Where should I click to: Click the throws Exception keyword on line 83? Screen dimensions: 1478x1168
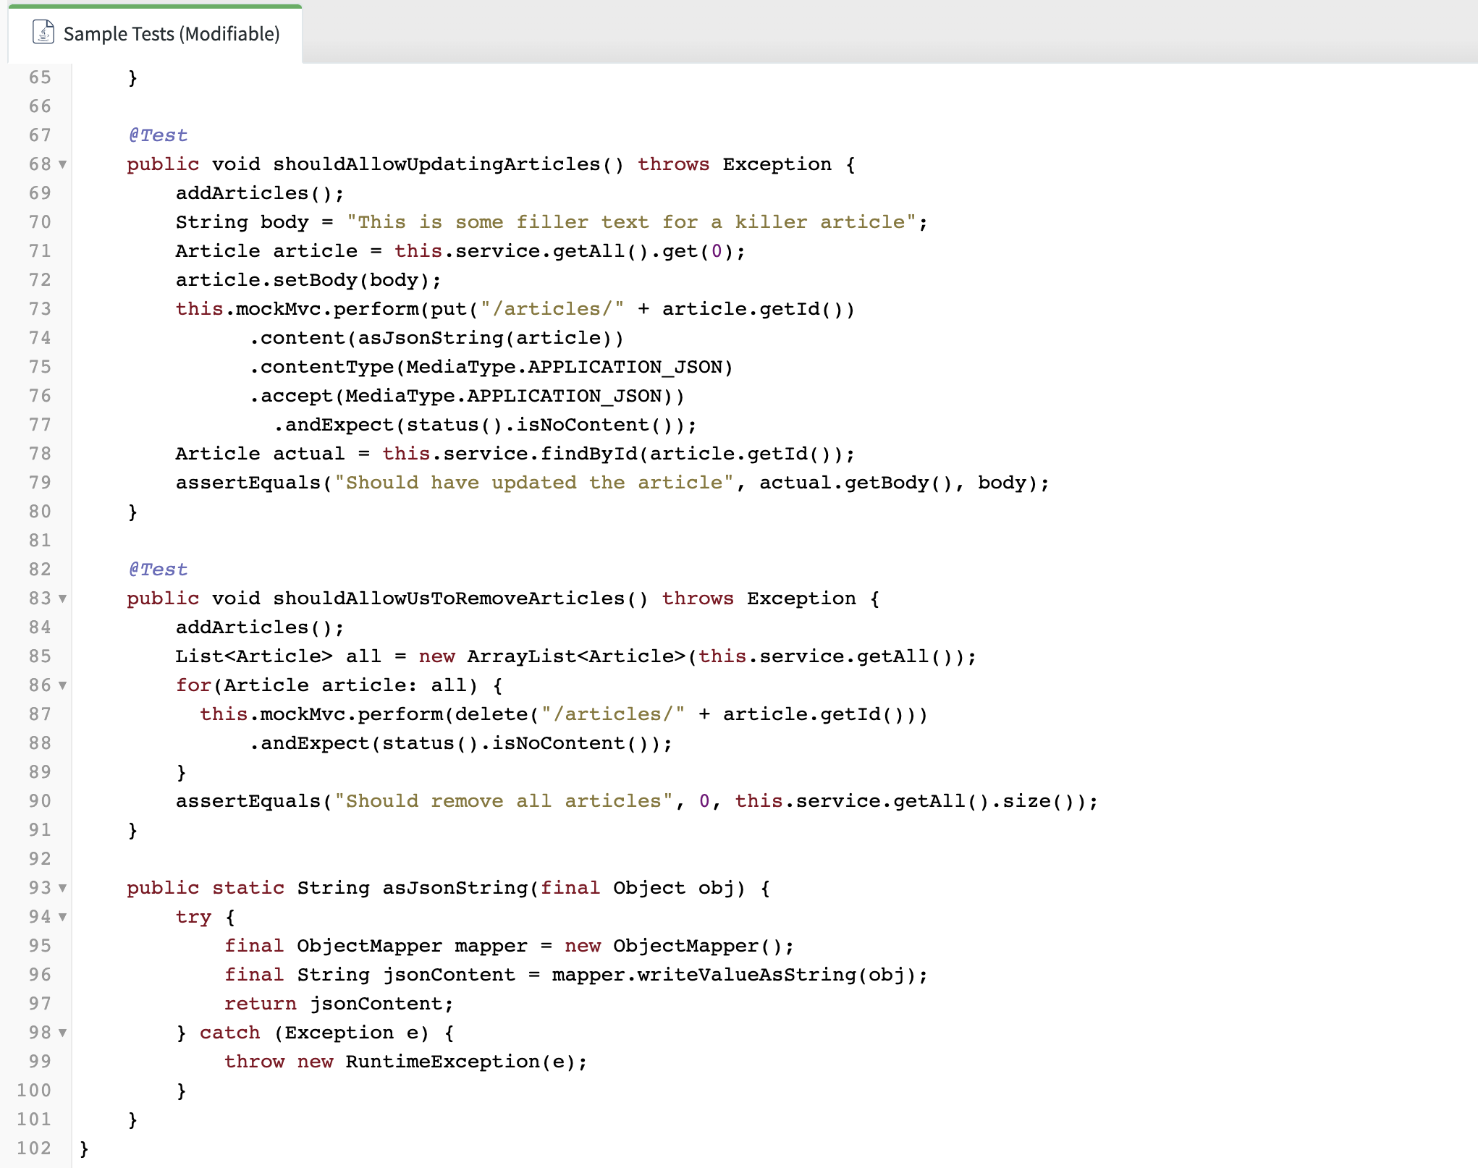coord(697,598)
